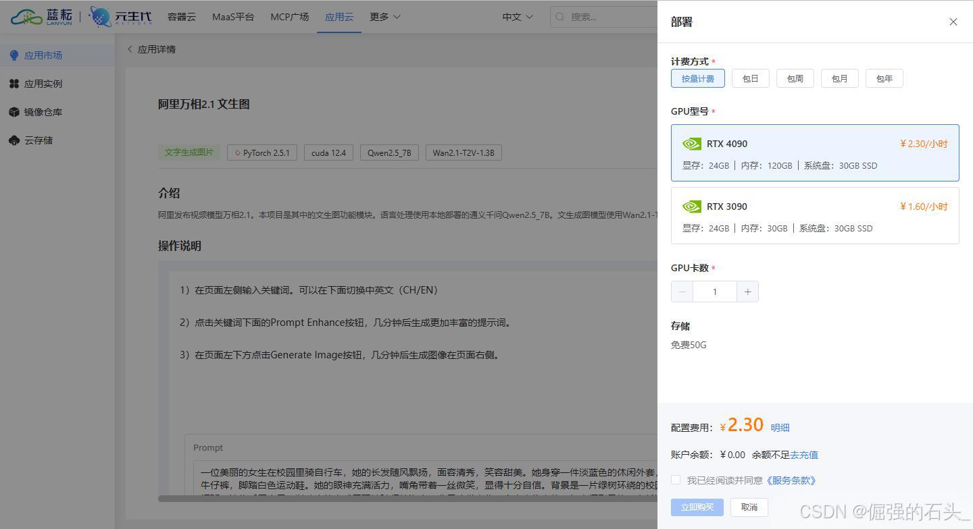973x529 pixels.
Task: Increase GPU card count with plus
Action: (x=747, y=291)
